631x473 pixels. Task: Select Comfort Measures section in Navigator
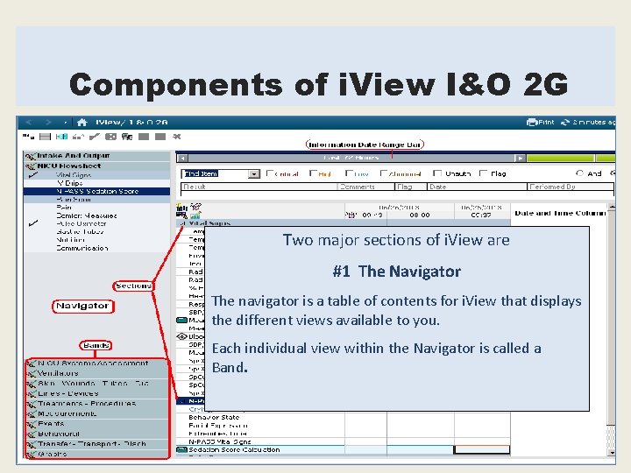[97, 216]
